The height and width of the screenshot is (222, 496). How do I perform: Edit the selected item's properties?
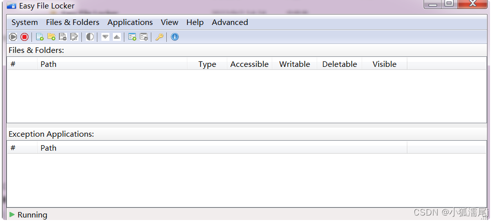(74, 37)
